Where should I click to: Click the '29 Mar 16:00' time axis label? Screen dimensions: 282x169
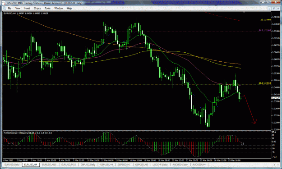[x=234, y=160]
